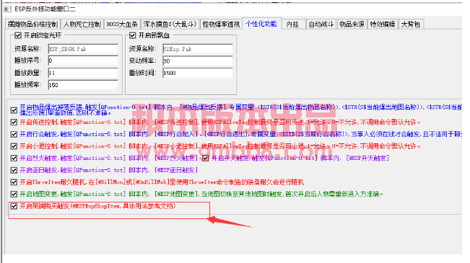This screenshot has width=470, height=263.
Task: Toggle the 开启小退控制 checkbox
Action: click(x=14, y=146)
